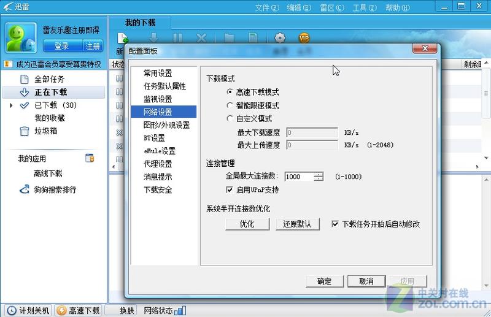Click the 全部任务 document icon
The image size is (491, 317).
[25, 79]
